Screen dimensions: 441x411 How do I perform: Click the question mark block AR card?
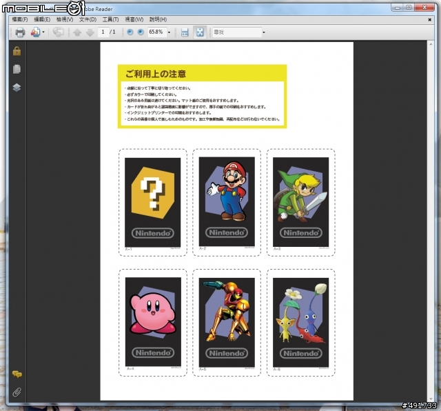click(153, 203)
